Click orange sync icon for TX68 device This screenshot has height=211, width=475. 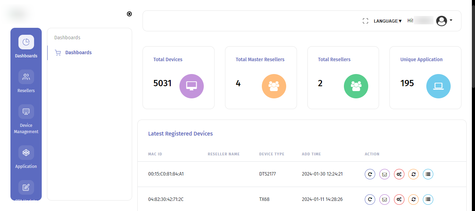413,200
